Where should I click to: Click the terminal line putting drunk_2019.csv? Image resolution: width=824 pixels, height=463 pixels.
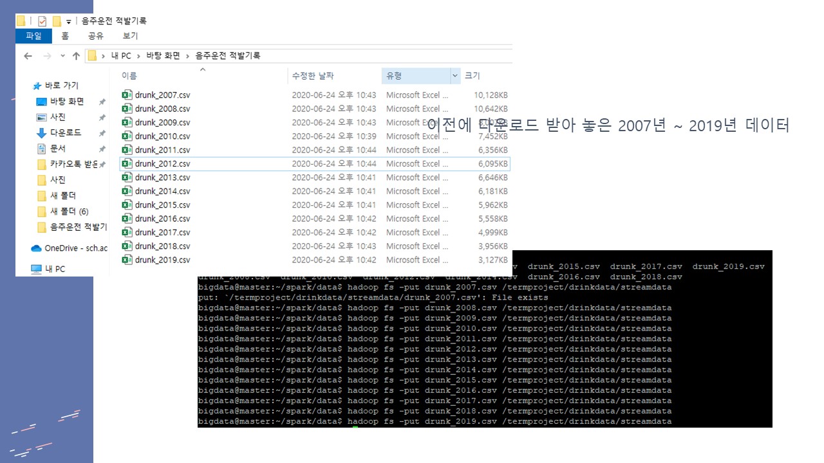point(435,421)
